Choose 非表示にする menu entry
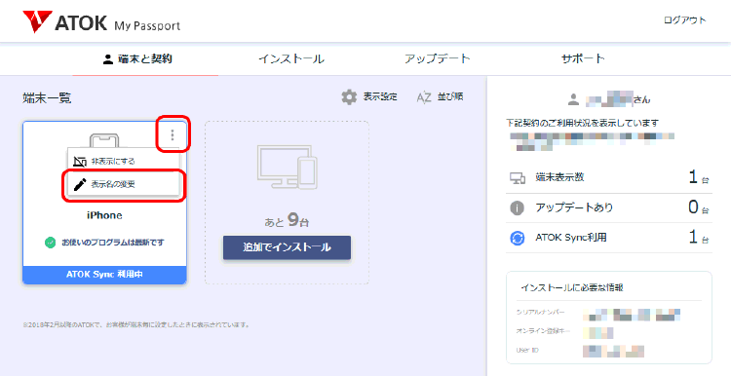This screenshot has width=731, height=376. 123,161
